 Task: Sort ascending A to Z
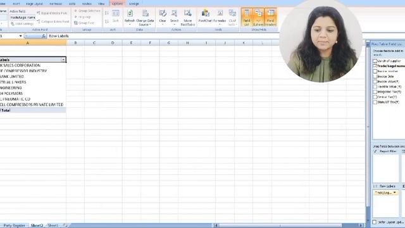pyautogui.click(x=107, y=13)
